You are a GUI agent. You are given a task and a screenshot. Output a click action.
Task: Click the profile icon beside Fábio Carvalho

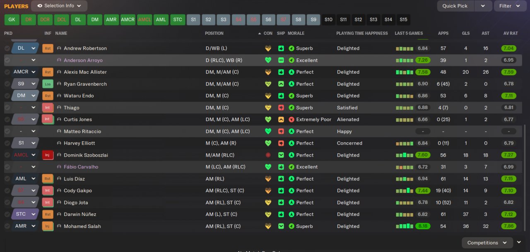pyautogui.click(x=59, y=167)
